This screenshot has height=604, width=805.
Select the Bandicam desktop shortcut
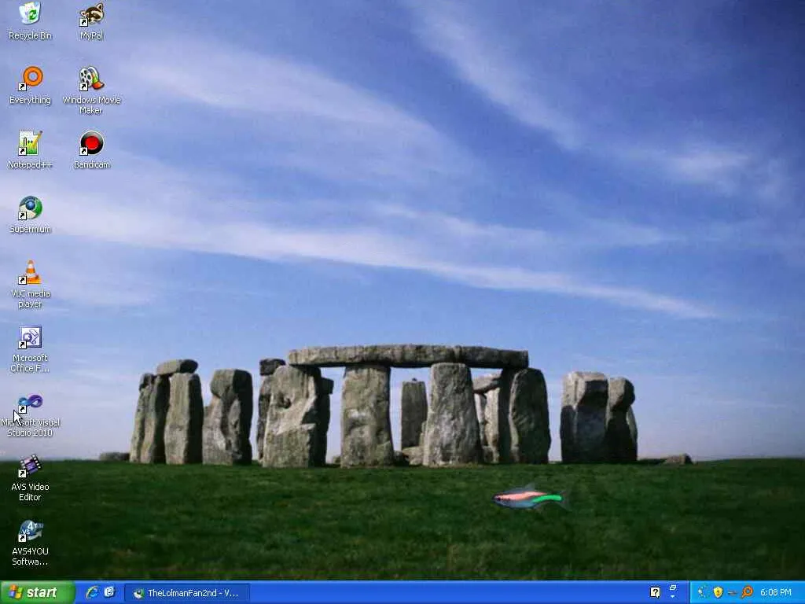coord(91,150)
